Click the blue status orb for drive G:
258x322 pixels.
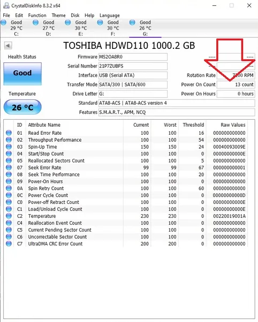point(132,23)
